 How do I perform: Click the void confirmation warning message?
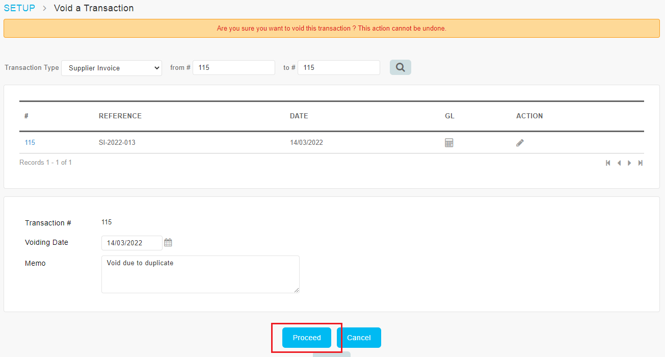[332, 29]
